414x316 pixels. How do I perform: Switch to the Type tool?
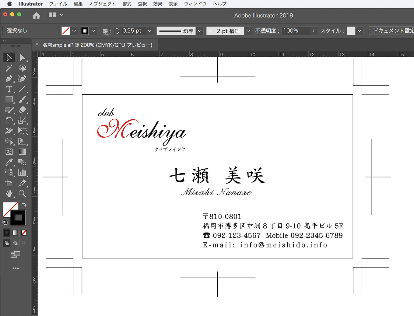click(x=9, y=89)
